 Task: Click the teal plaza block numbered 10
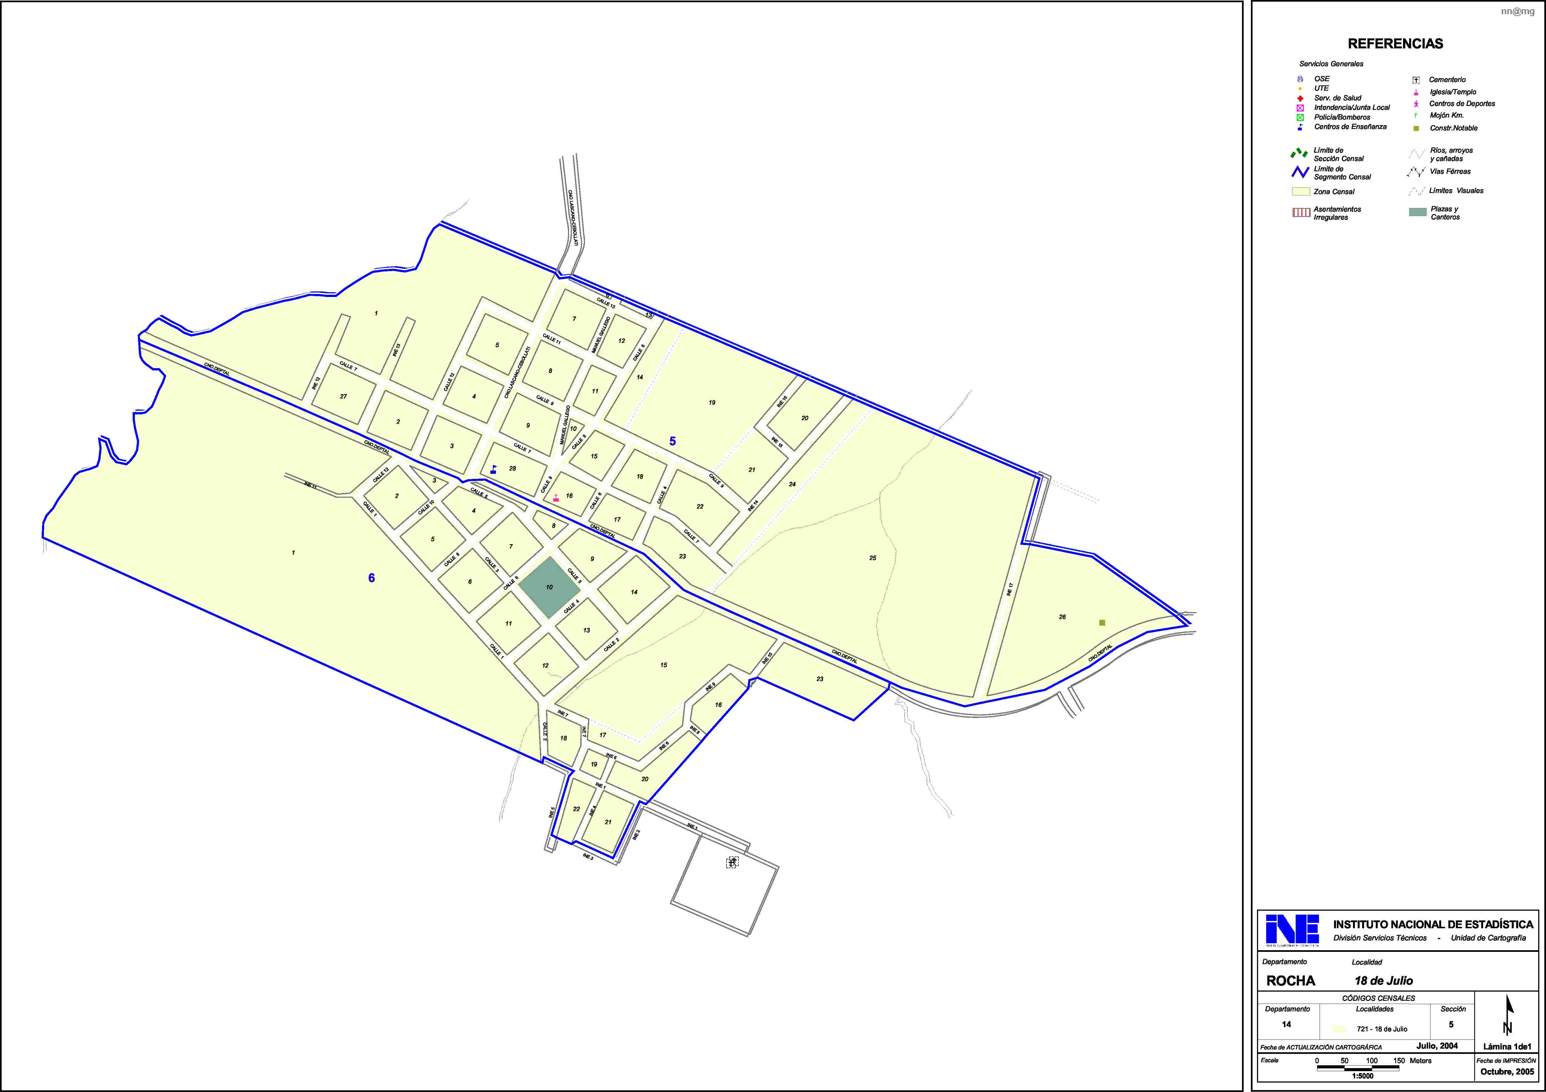549,587
